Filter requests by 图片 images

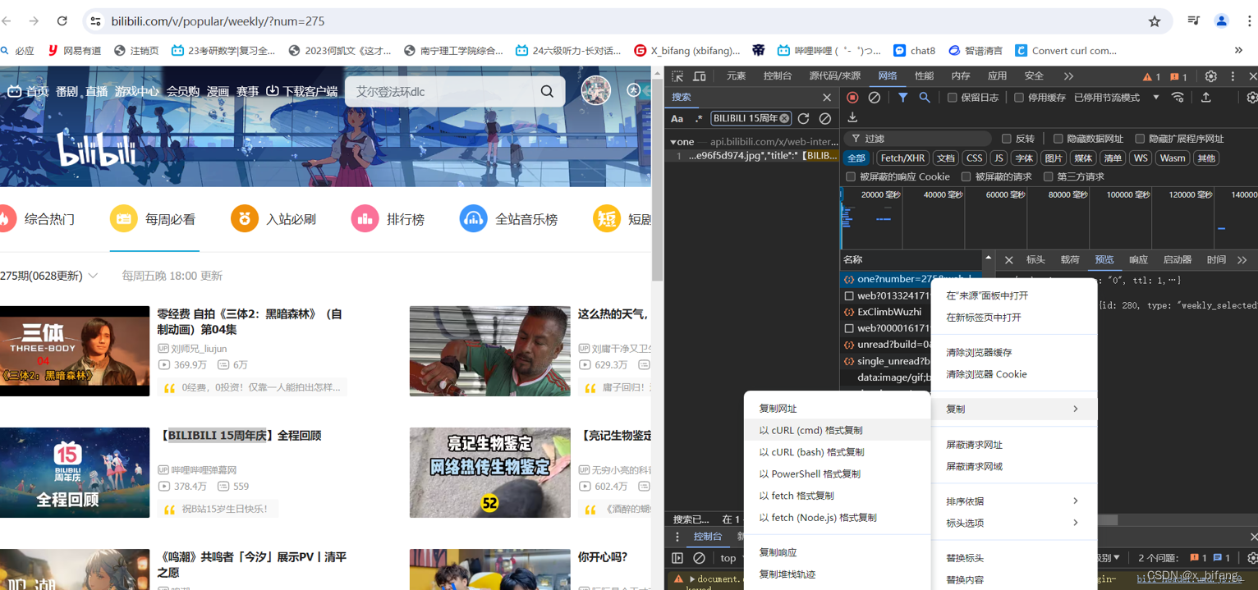(x=1054, y=158)
